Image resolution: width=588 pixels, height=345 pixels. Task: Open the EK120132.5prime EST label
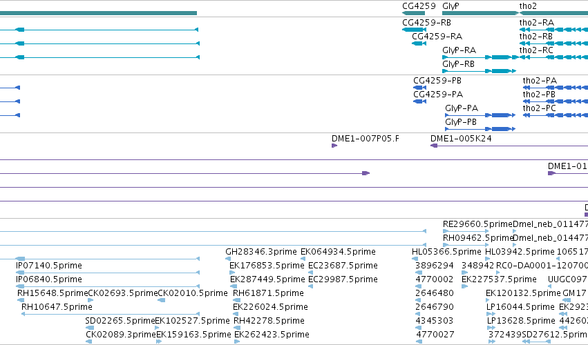click(523, 293)
